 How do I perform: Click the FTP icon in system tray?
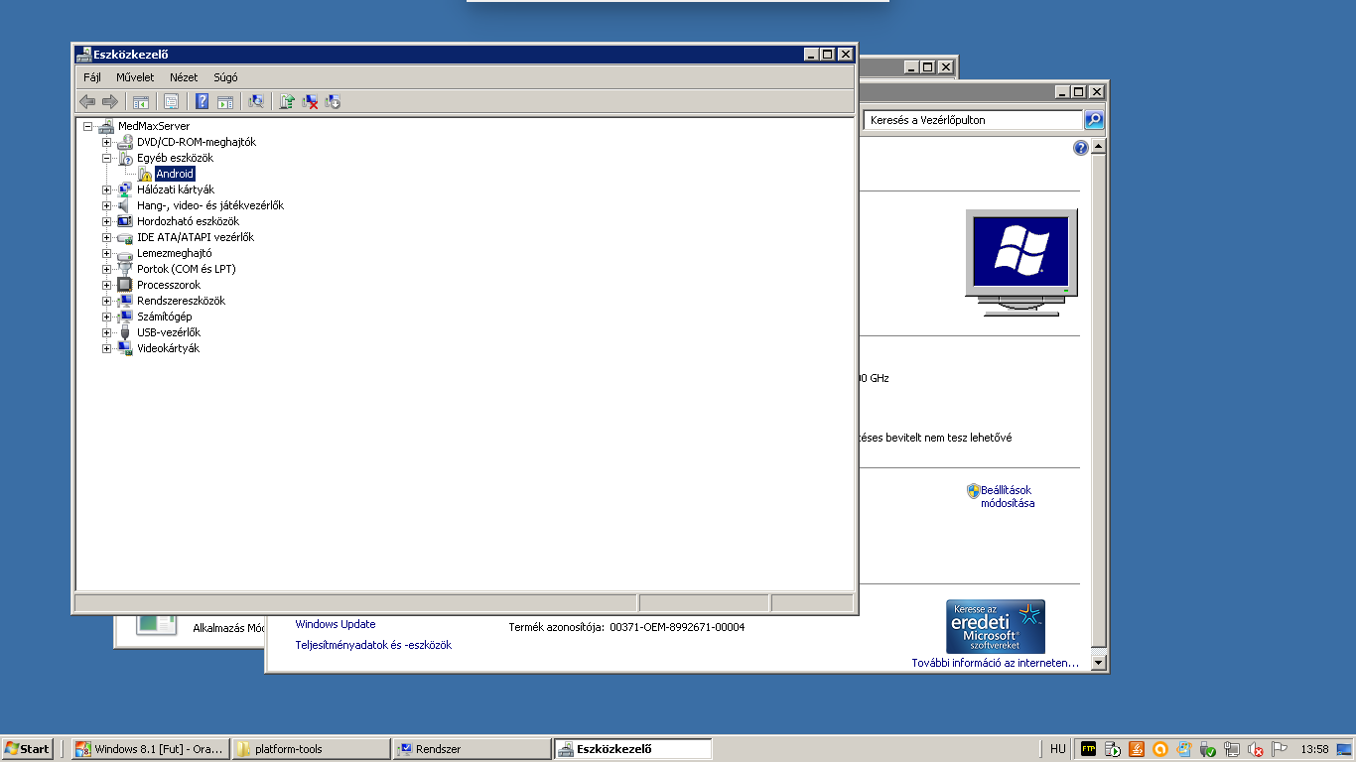(x=1088, y=749)
